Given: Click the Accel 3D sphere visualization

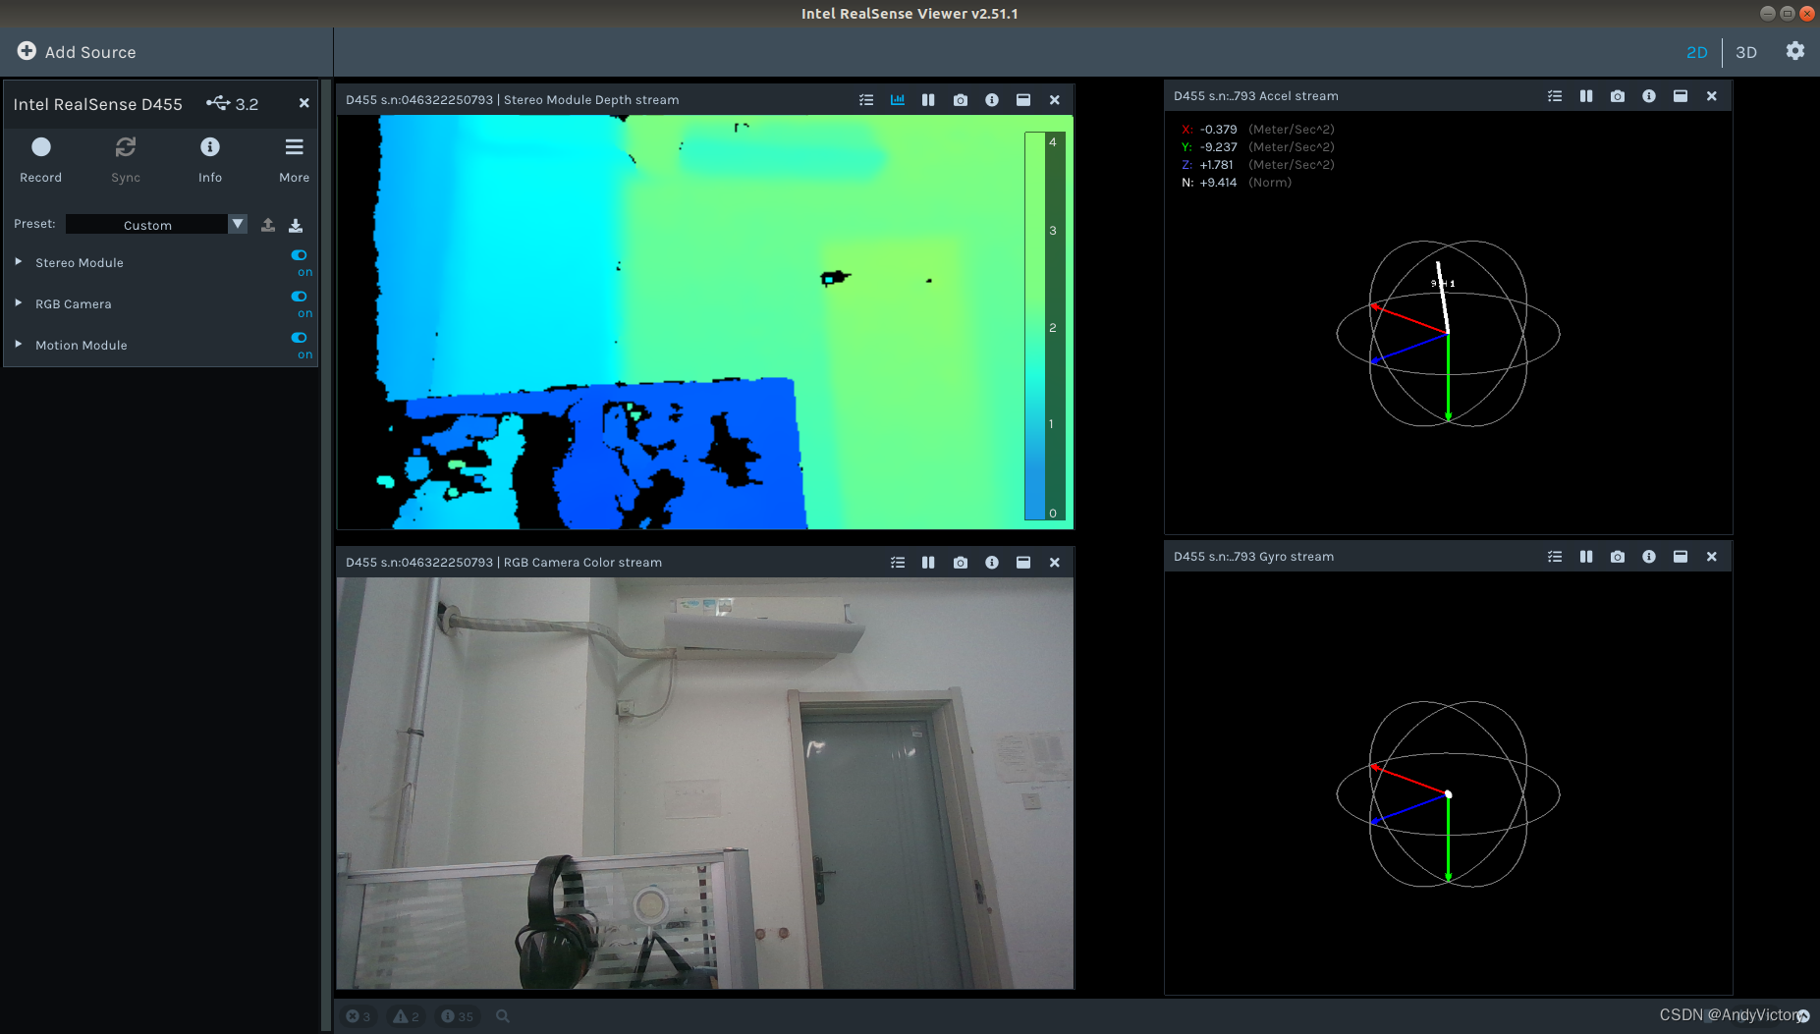Looking at the screenshot, I should click(x=1448, y=334).
